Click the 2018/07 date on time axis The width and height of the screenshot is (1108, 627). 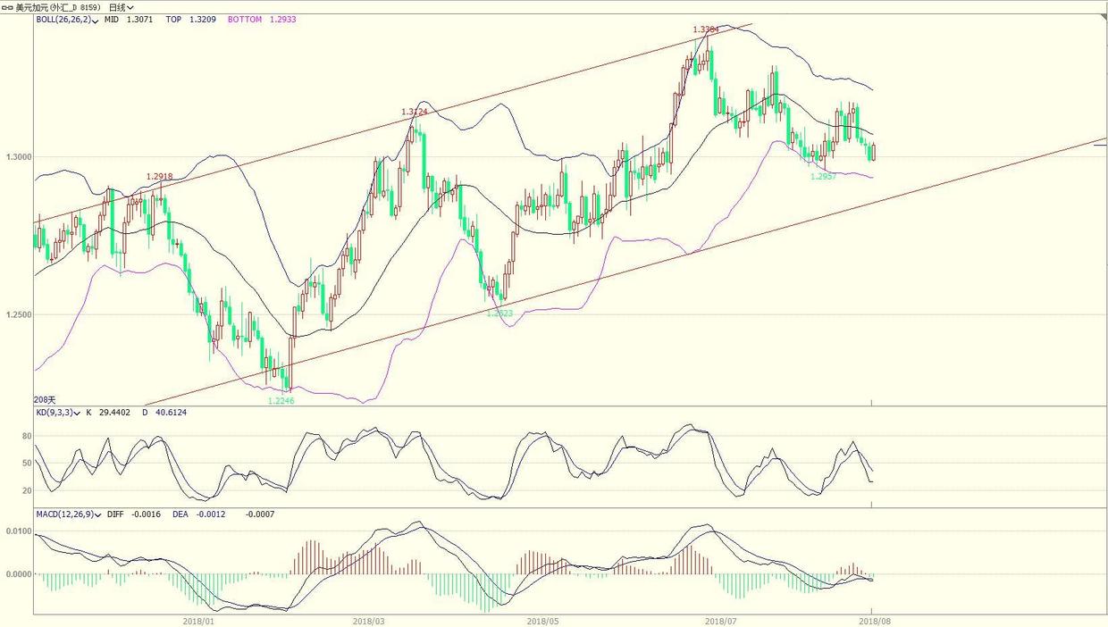point(720,621)
